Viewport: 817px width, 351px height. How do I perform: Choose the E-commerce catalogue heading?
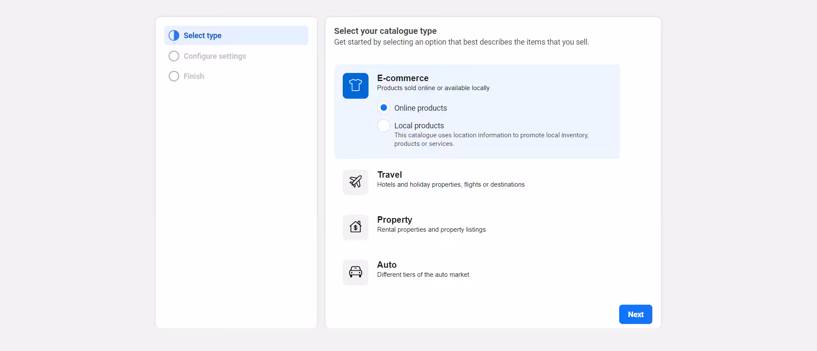403,78
